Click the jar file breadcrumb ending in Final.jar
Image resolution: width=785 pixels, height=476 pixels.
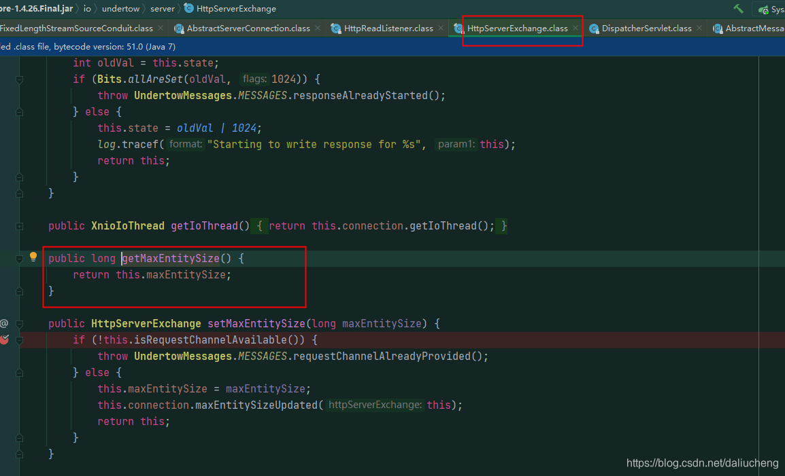coord(36,9)
